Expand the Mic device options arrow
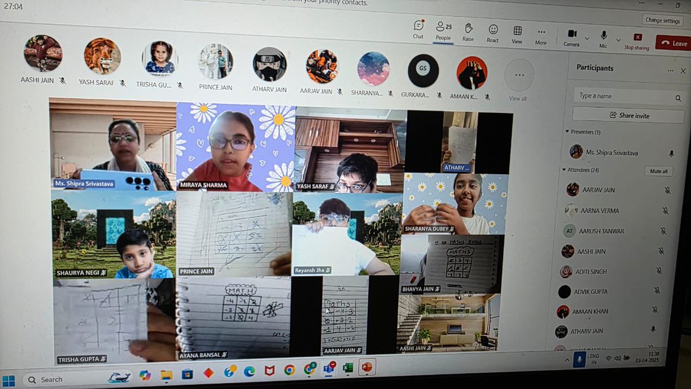The height and width of the screenshot is (389, 691). 618,40
